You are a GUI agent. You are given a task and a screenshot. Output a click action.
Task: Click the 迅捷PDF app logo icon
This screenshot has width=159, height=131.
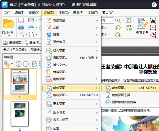pyautogui.click(x=5, y=5)
